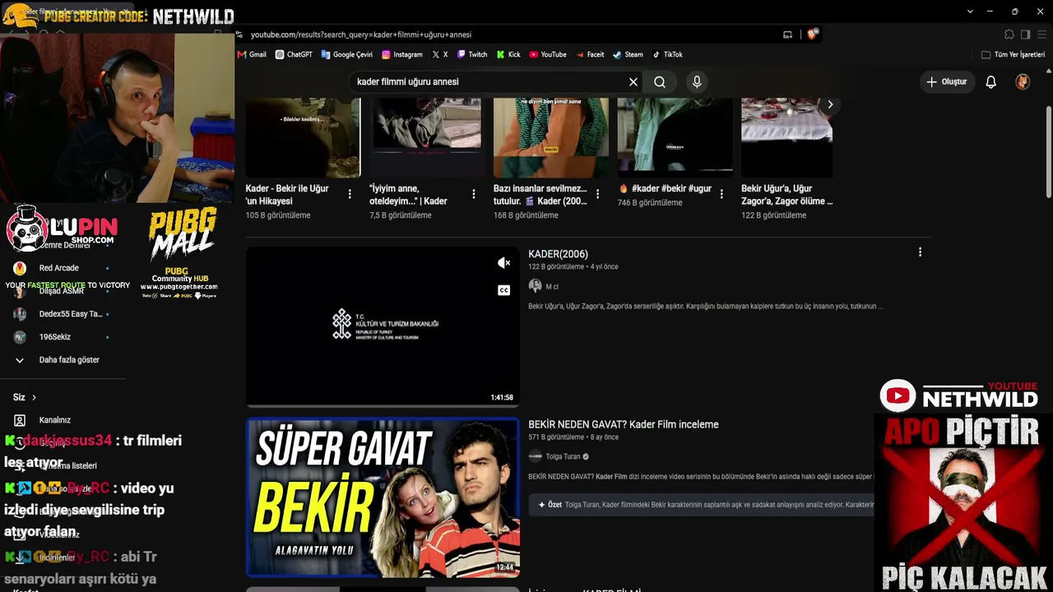The width and height of the screenshot is (1053, 592).
Task: Open the Instagram bookmark
Action: [401, 54]
